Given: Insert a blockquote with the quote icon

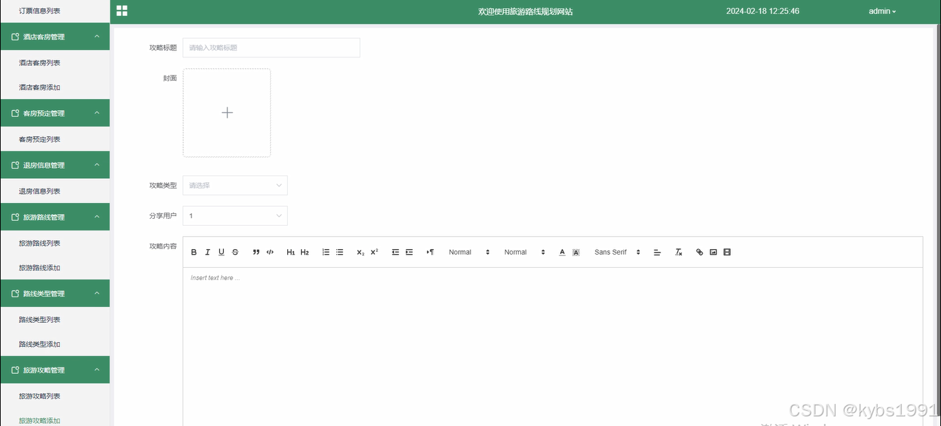Looking at the screenshot, I should click(256, 252).
